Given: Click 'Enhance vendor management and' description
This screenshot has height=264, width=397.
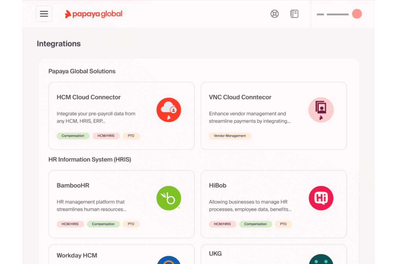Looking at the screenshot, I should [247, 114].
